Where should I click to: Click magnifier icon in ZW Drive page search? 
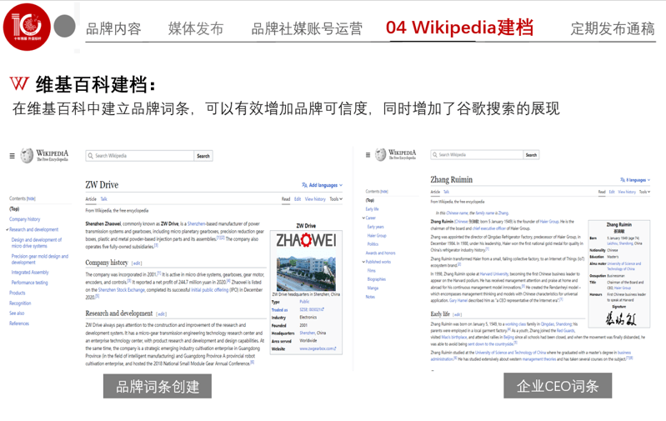[x=91, y=156]
